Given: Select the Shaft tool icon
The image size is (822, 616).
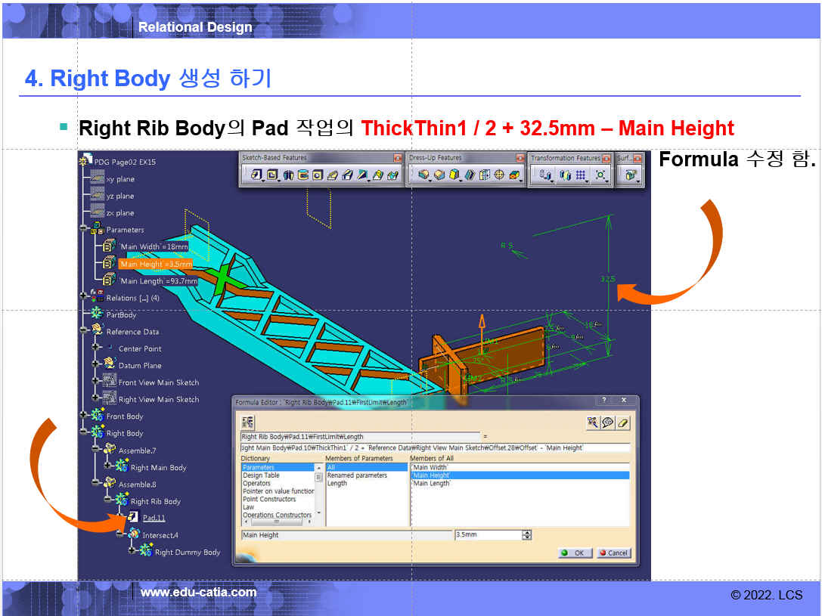Looking at the screenshot, I should (288, 175).
